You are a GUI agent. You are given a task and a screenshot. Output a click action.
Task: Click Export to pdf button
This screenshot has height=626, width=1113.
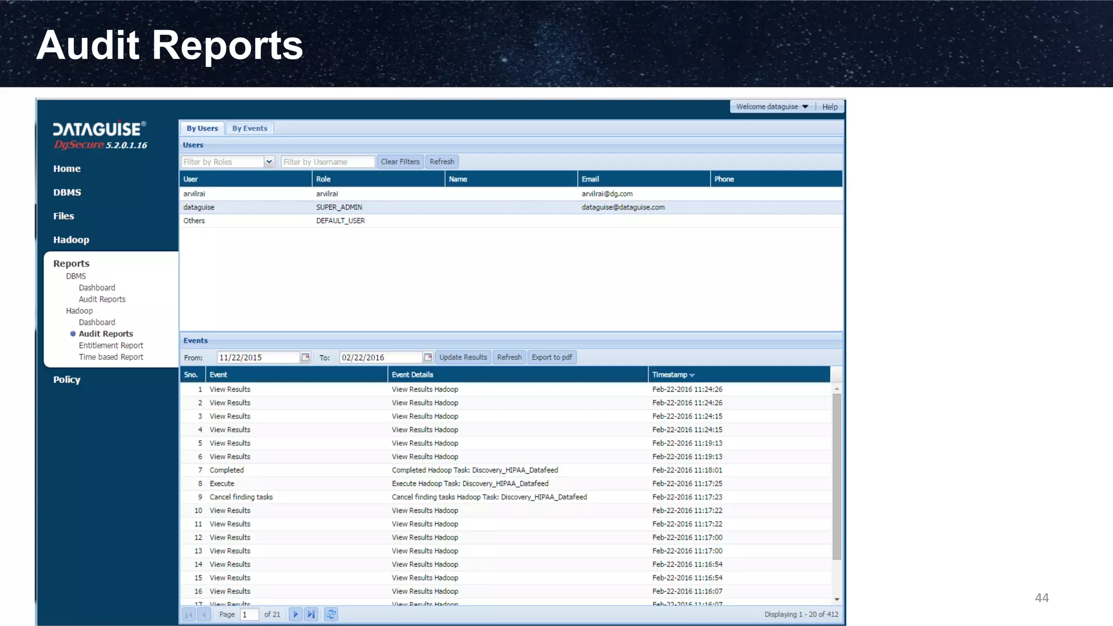tap(552, 357)
